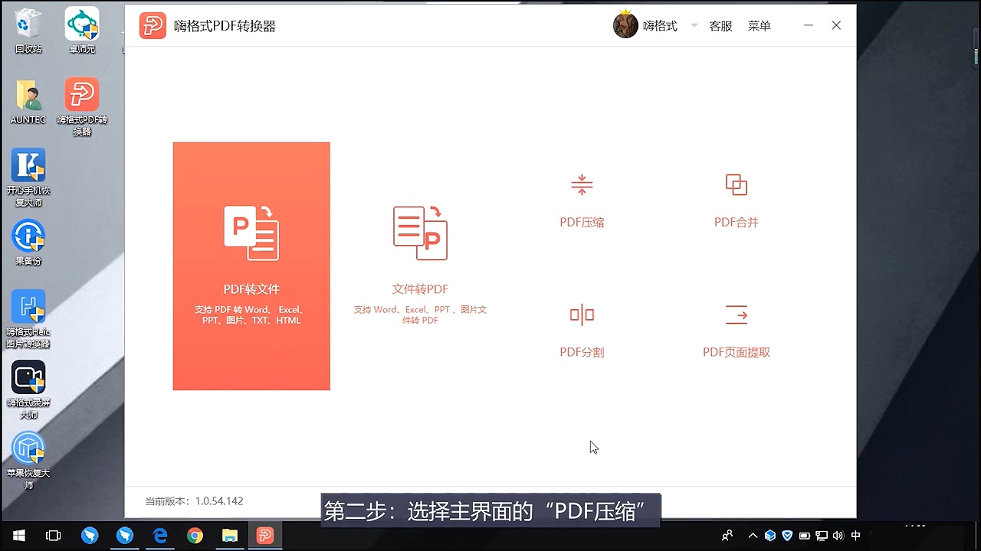Select the PDF压缩 compression tool icon
The width and height of the screenshot is (981, 551).
tap(581, 199)
